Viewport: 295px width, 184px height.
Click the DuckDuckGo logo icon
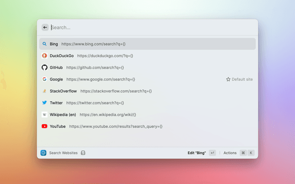45,56
